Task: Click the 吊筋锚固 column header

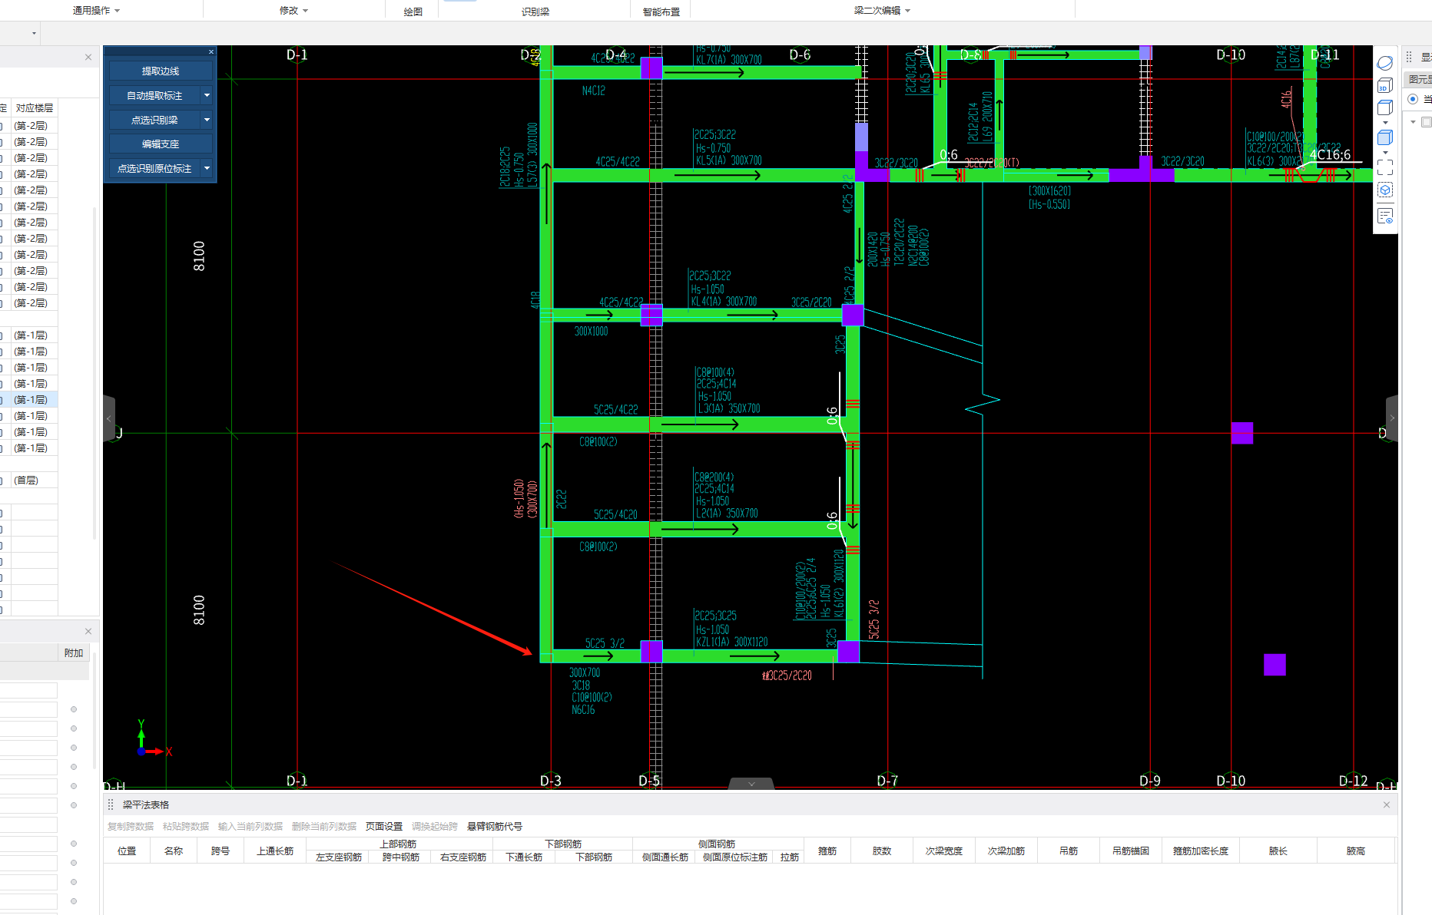Action: (x=1131, y=851)
